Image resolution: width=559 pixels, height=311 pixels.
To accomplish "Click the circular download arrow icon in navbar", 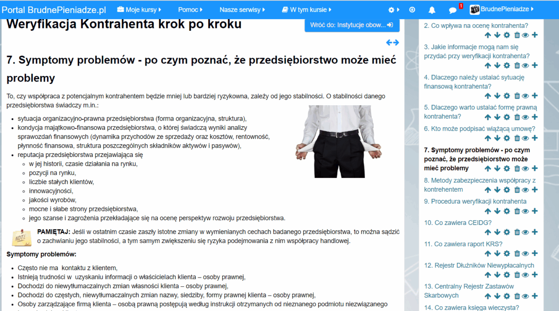I will coord(412,10).
